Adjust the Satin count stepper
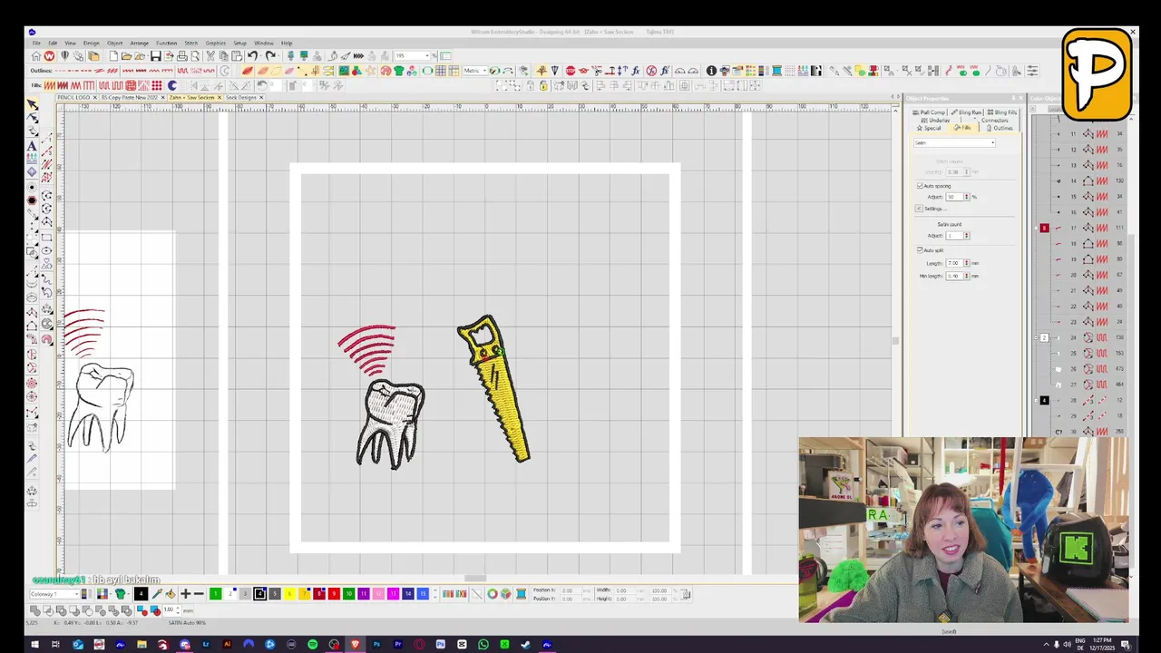Image resolution: width=1161 pixels, height=653 pixels. (x=967, y=236)
